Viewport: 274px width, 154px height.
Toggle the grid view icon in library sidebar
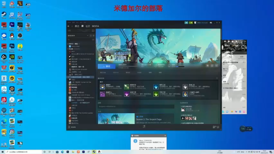tap(93, 30)
